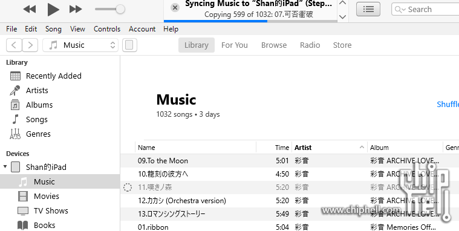The height and width of the screenshot is (231, 459).
Task: Click the fast forward next track button
Action: point(76,9)
